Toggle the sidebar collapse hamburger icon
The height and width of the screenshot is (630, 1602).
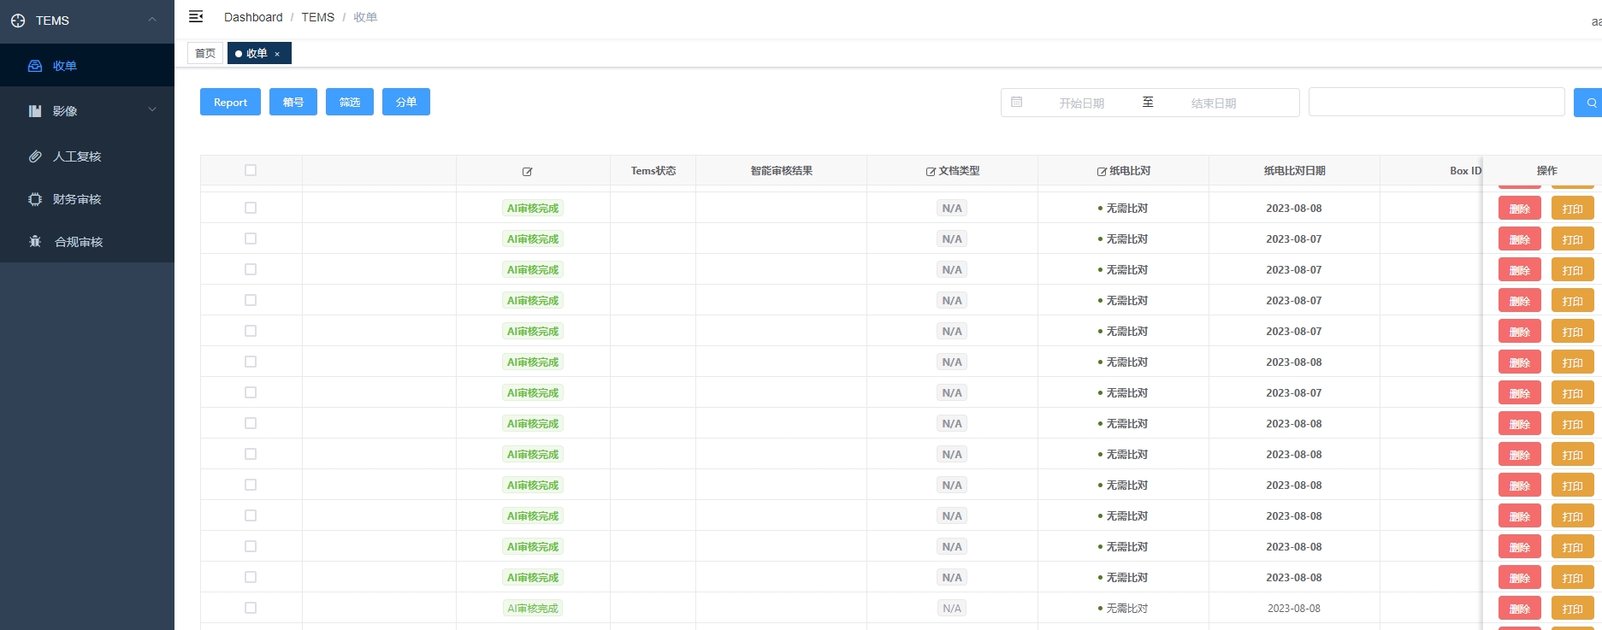point(196,16)
